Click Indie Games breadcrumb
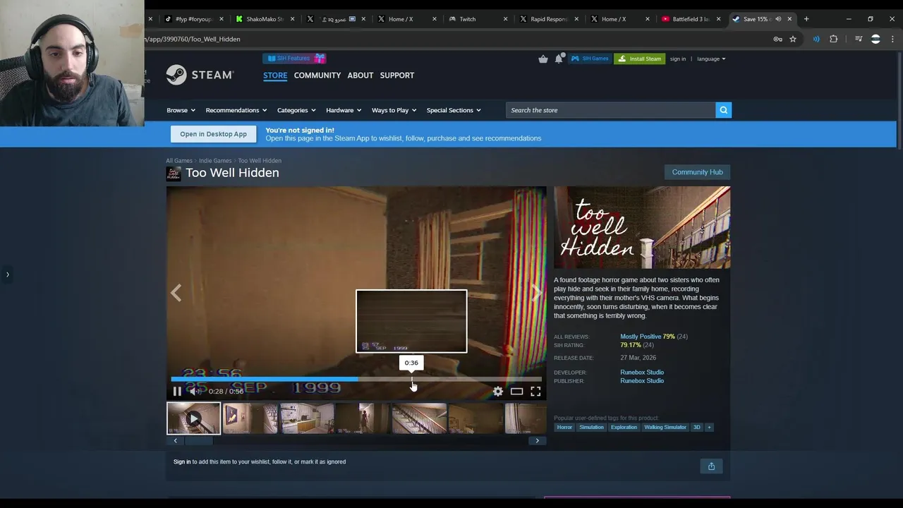The height and width of the screenshot is (508, 903). [215, 161]
